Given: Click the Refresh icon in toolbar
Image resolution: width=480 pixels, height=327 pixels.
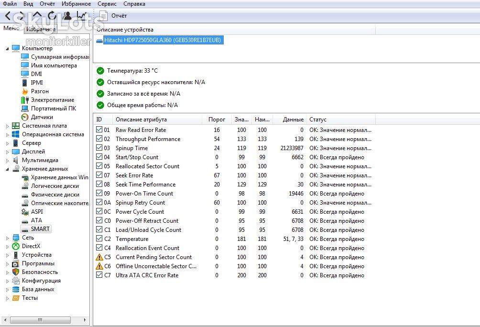Looking at the screenshot, I should pyautogui.click(x=52, y=16).
